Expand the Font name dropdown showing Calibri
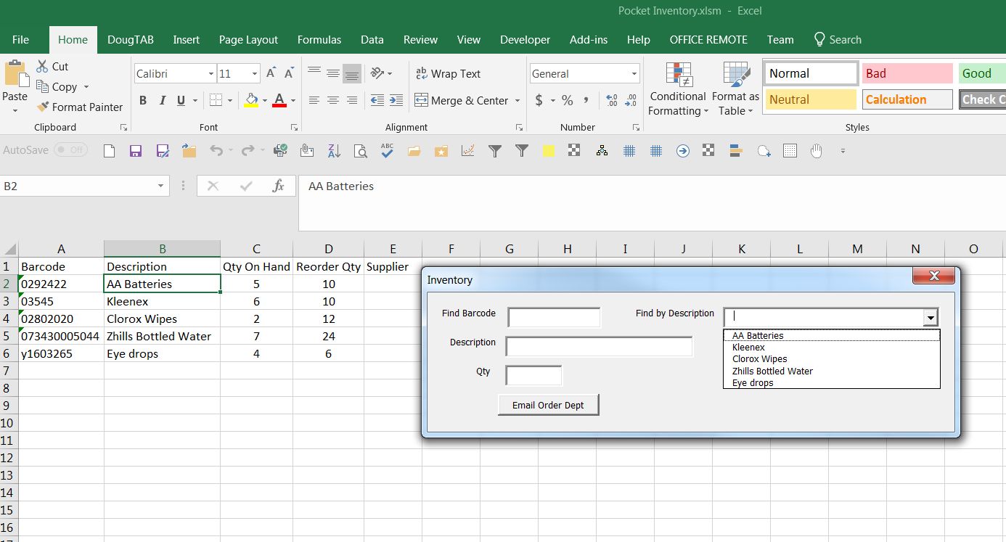 pos(210,73)
